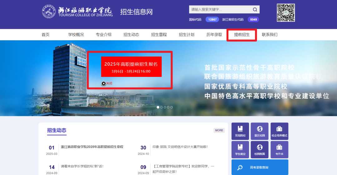
Task: Open the 提前招生 navigation menu item
Action: click(x=242, y=35)
